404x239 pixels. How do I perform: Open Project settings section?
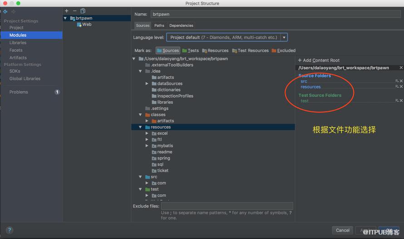point(16,28)
